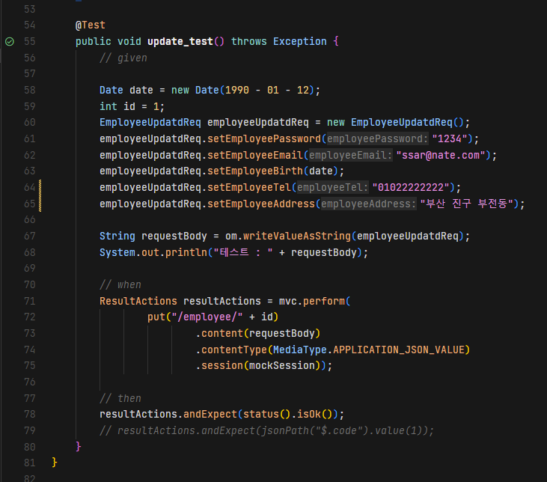Click the '// then' comment
This screenshot has width=547, height=482.
click(x=120, y=399)
